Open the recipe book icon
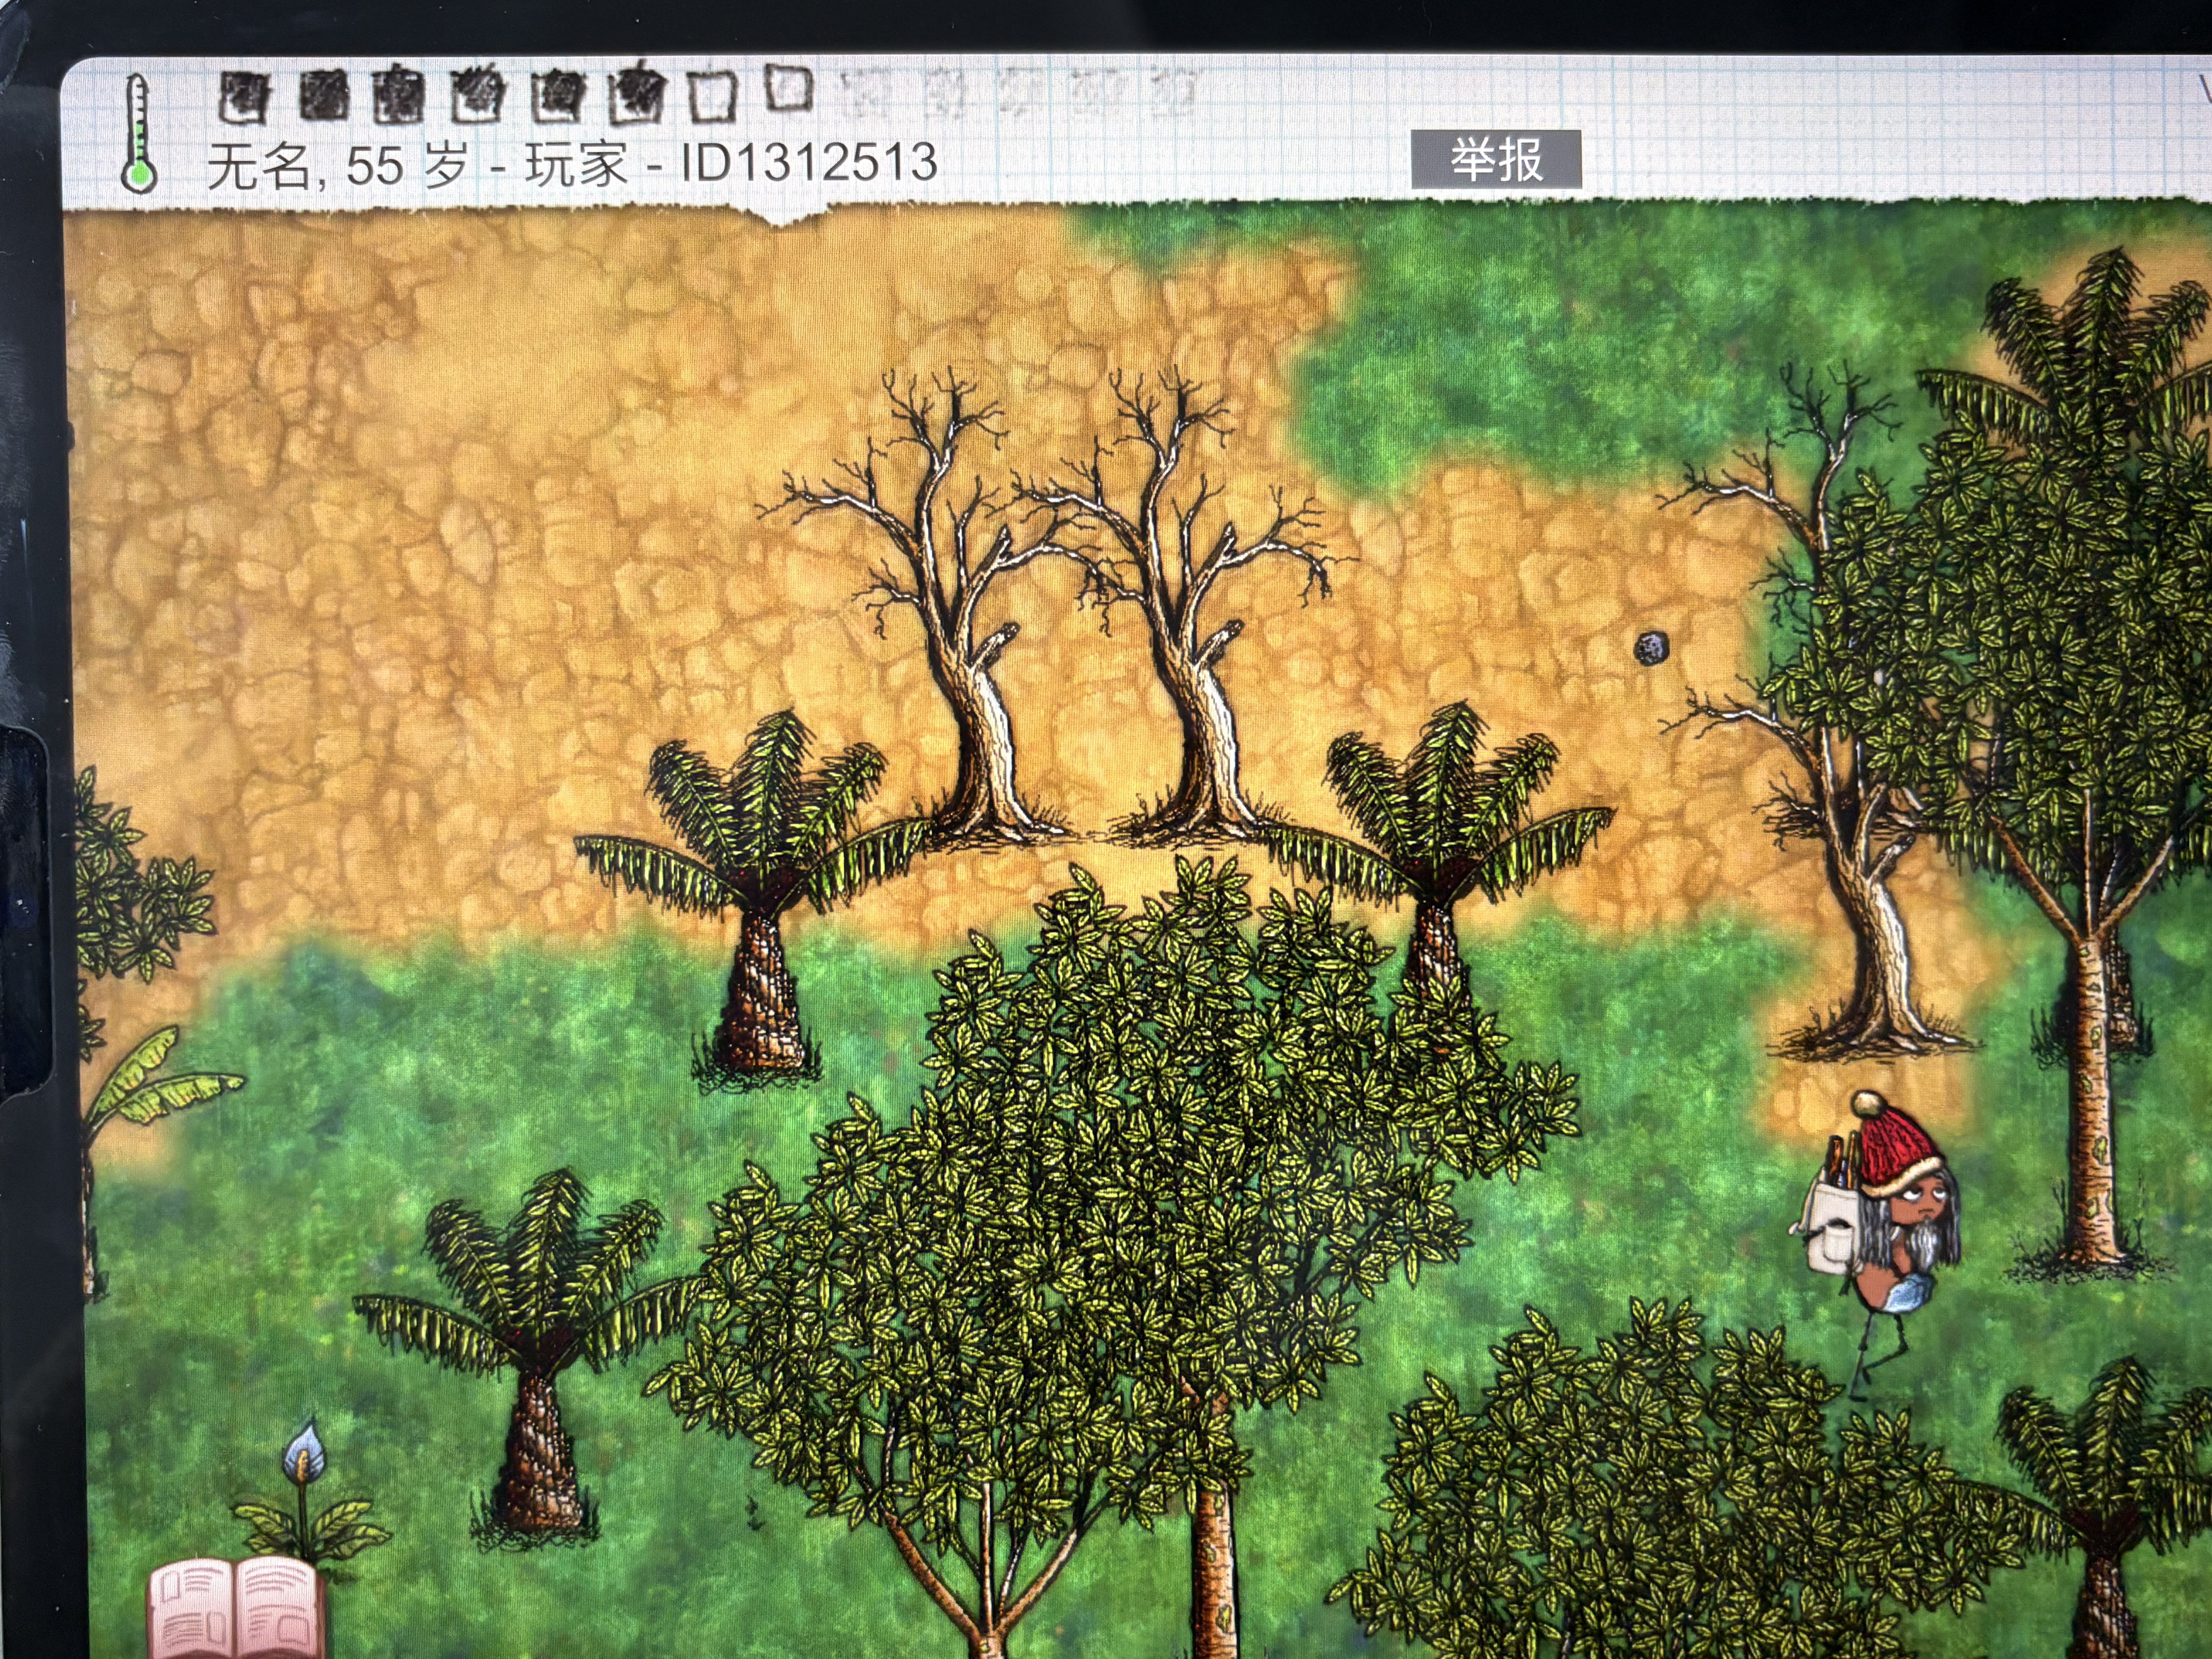The image size is (2212, 1659). [236, 1608]
